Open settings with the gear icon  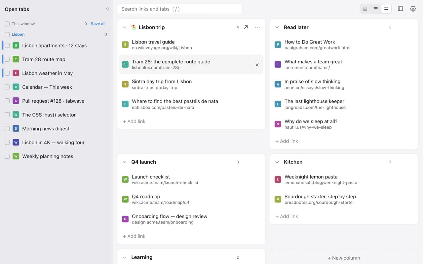(413, 9)
